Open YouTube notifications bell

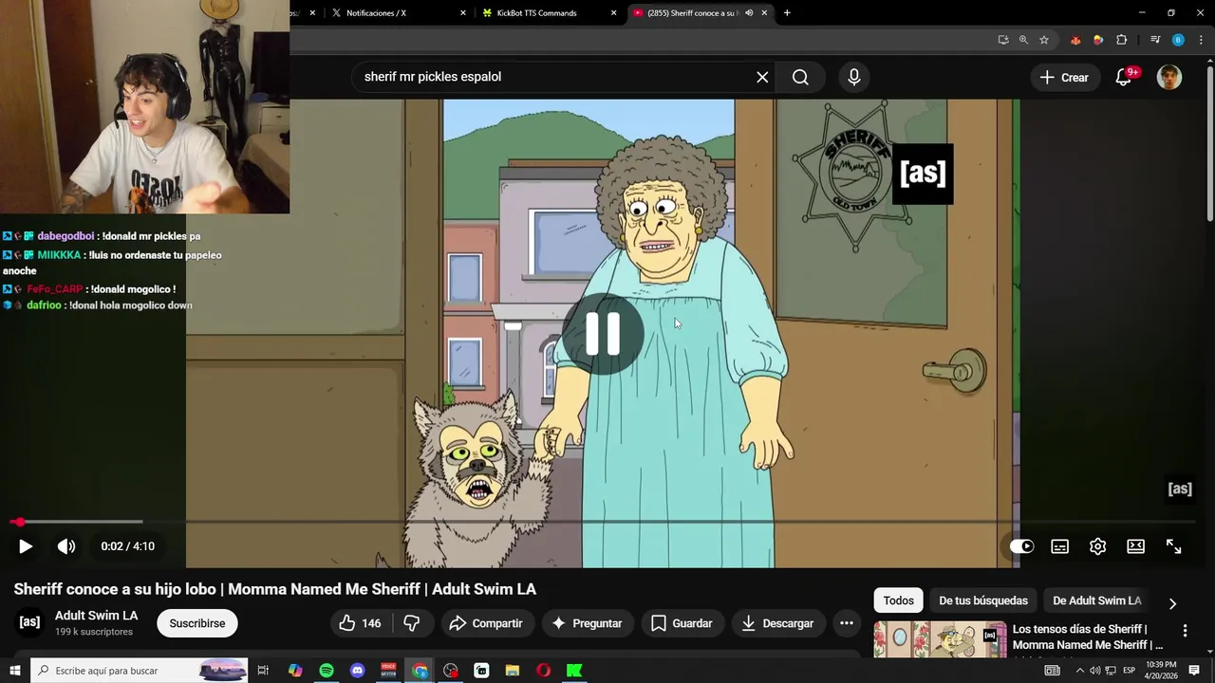click(x=1124, y=78)
